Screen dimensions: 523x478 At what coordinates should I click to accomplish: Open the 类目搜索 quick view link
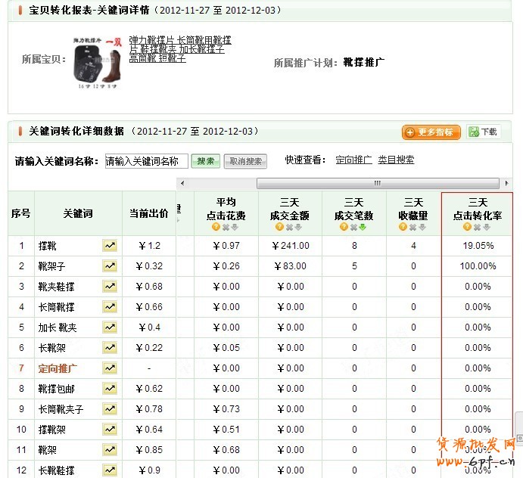click(x=396, y=160)
